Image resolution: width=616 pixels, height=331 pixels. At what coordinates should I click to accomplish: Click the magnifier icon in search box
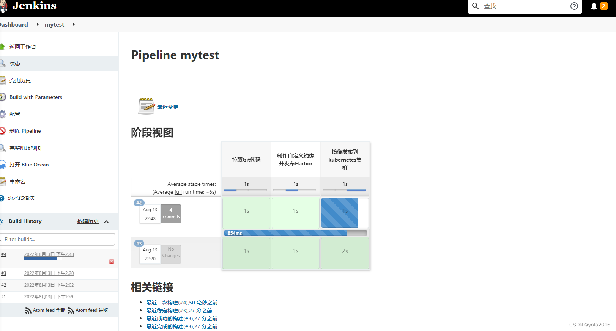(475, 6)
